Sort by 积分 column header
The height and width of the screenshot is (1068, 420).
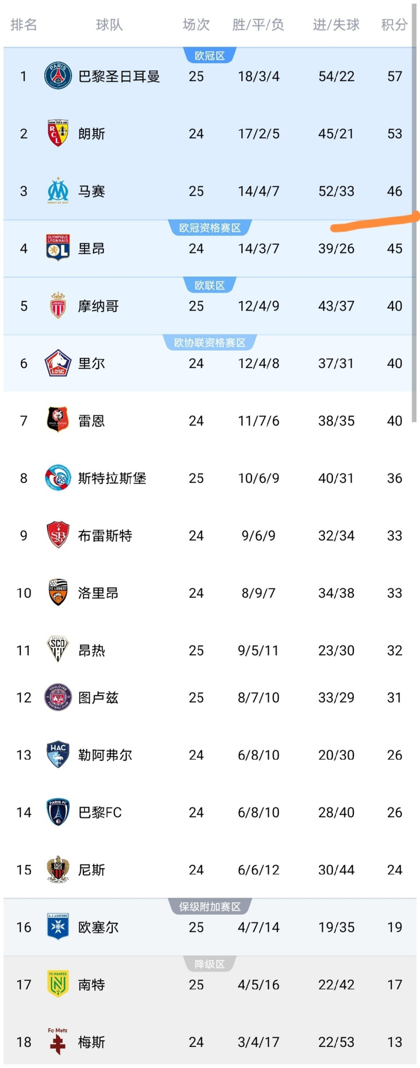(394, 25)
